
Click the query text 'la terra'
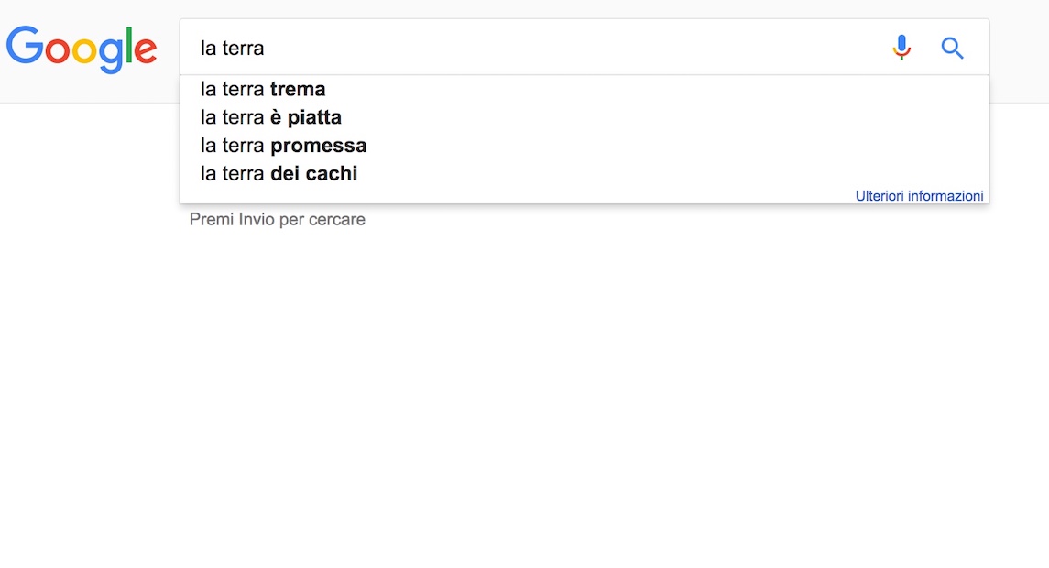pos(232,47)
